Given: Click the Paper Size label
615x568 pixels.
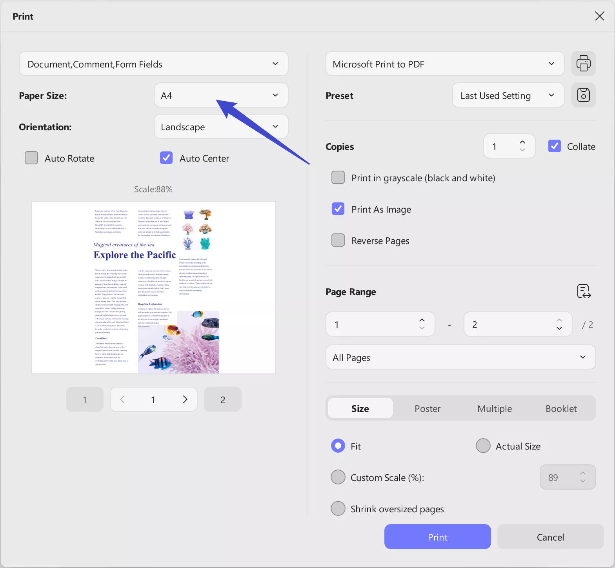Looking at the screenshot, I should pyautogui.click(x=43, y=96).
